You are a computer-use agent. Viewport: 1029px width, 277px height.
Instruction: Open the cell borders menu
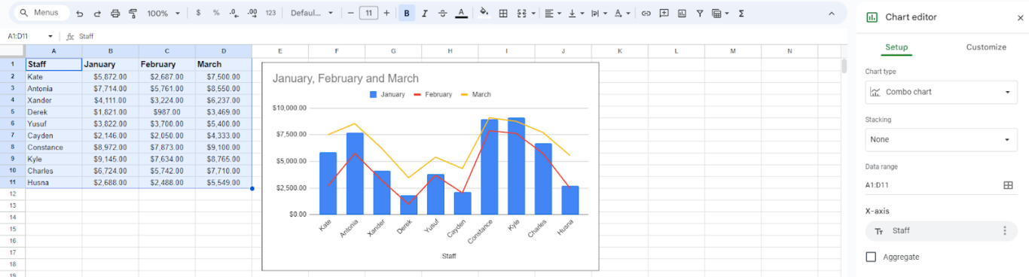[x=503, y=14]
